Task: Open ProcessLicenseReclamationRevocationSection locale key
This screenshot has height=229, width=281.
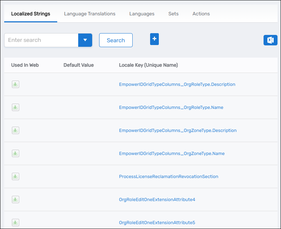Action: coord(169,176)
